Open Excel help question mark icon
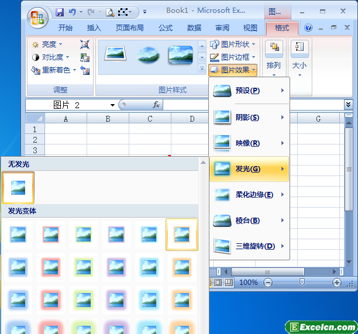The image size is (358, 334). (x=308, y=27)
